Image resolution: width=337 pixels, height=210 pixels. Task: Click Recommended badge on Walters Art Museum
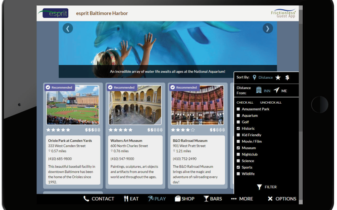(122, 87)
